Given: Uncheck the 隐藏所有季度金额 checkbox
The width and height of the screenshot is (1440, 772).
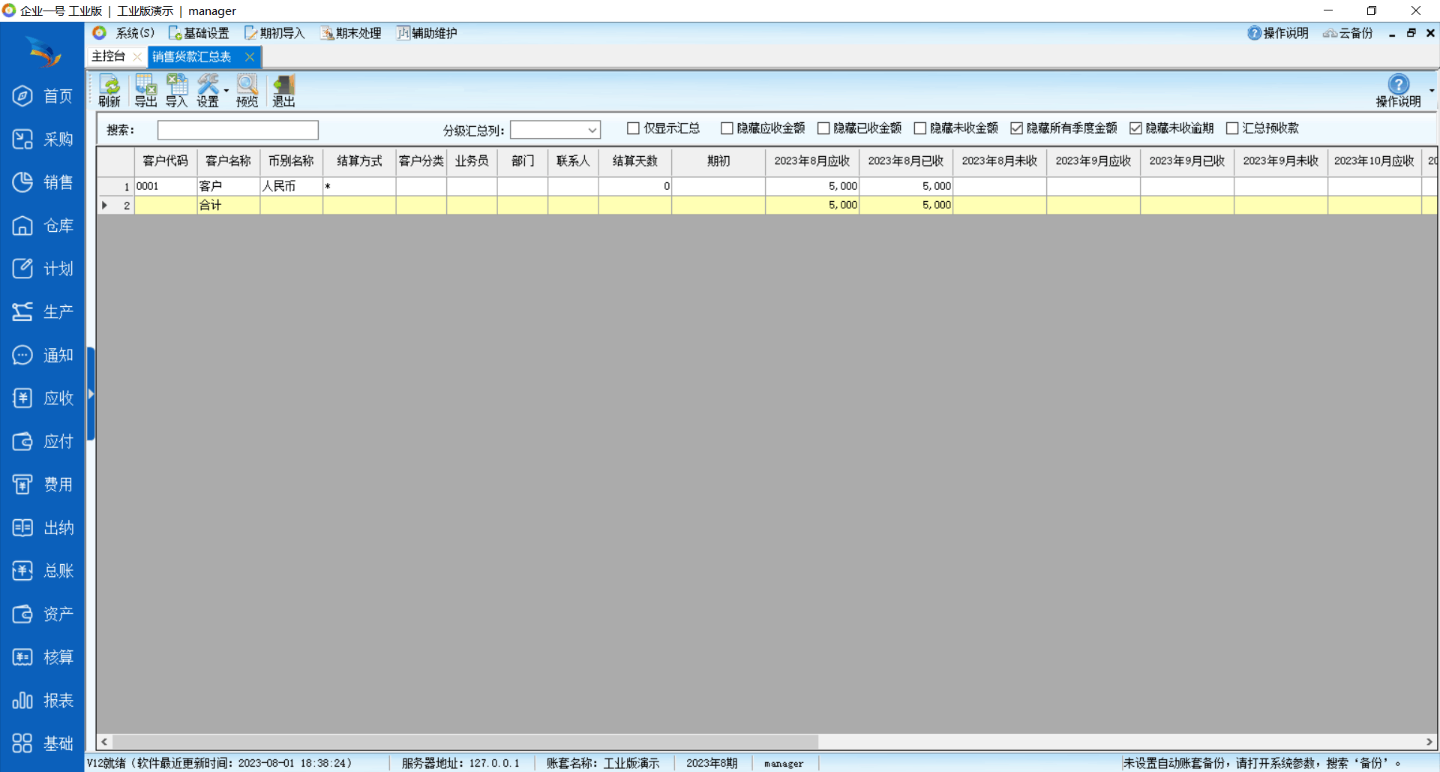Looking at the screenshot, I should coord(1016,128).
